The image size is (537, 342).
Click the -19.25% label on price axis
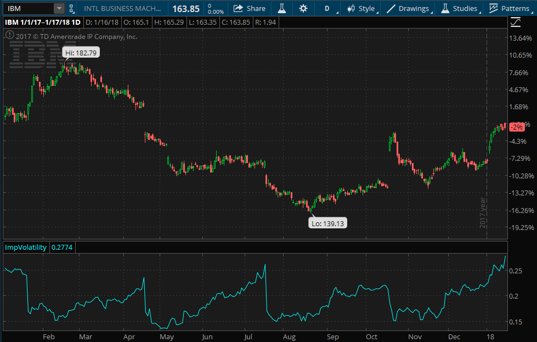521,228
